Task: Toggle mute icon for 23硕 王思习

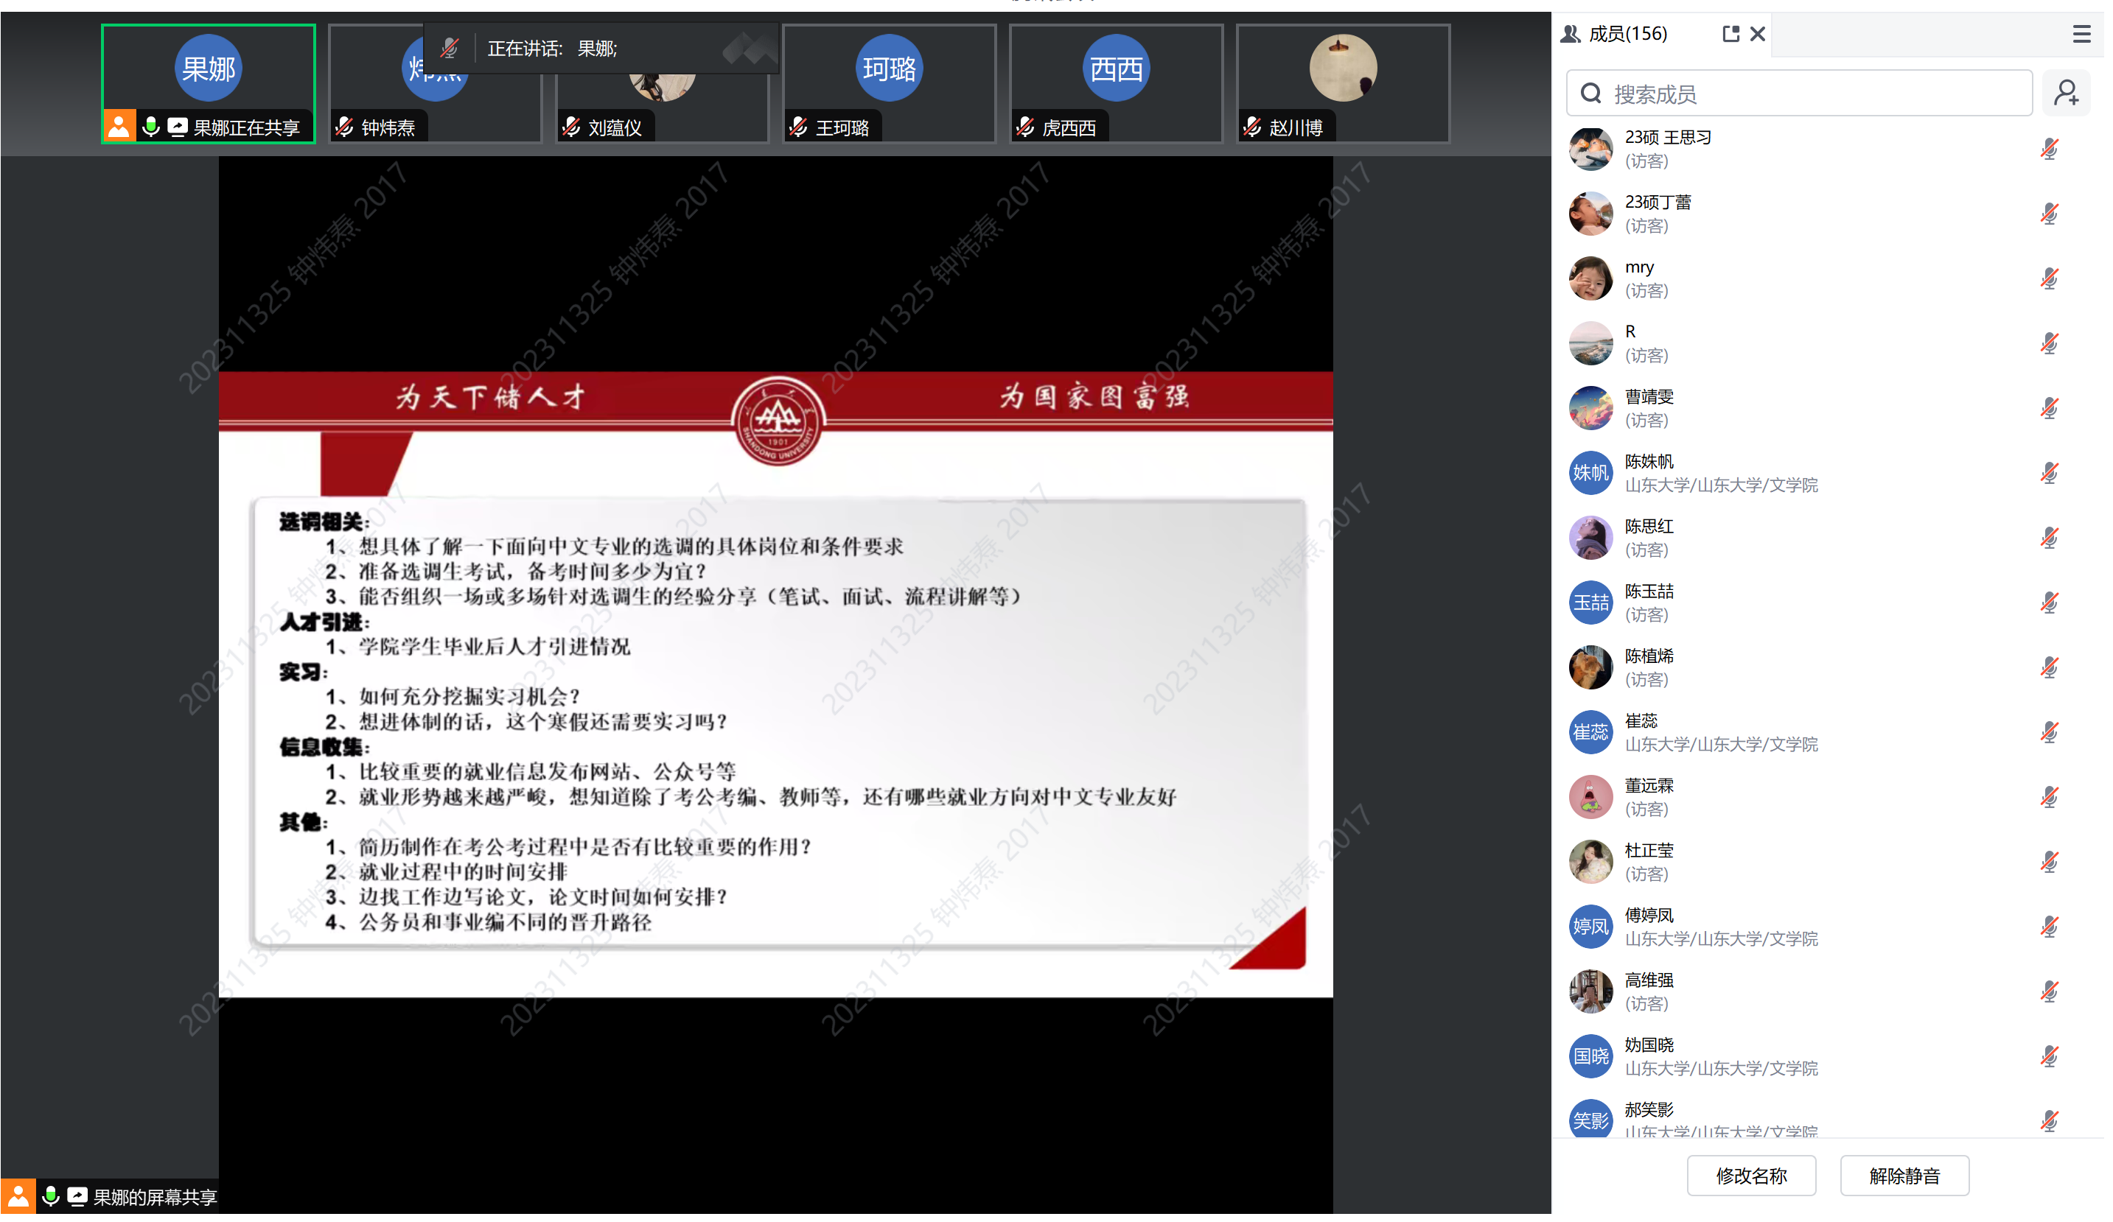Action: [x=2048, y=150]
